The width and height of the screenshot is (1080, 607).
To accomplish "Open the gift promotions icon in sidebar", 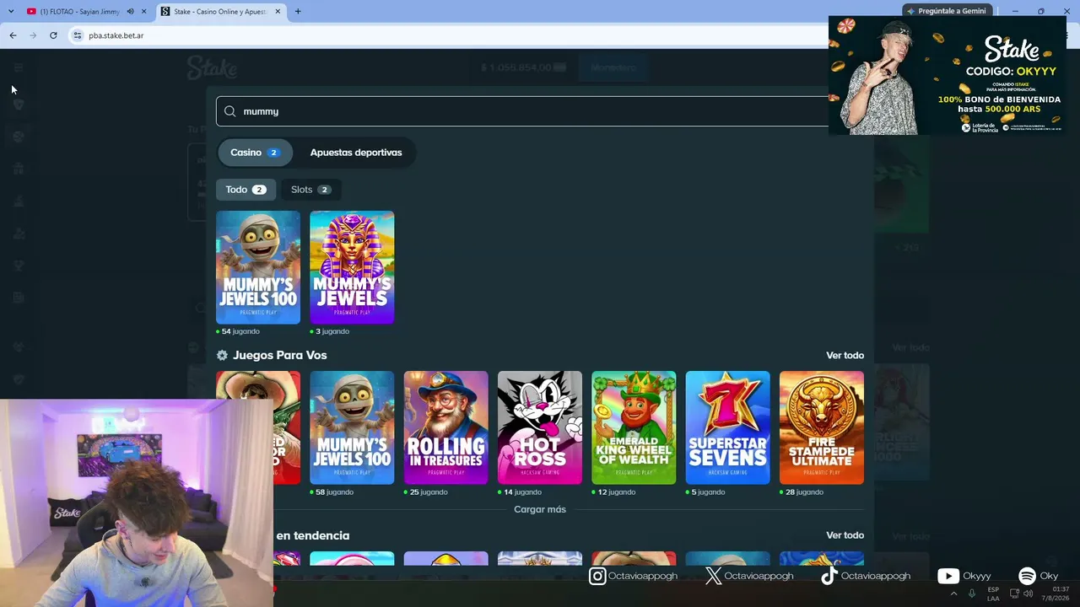I will click(19, 169).
